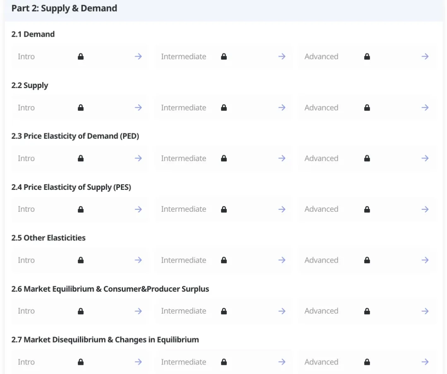
Task: Click the arrow on 2.2 Supply Advanced
Action: tap(425, 108)
